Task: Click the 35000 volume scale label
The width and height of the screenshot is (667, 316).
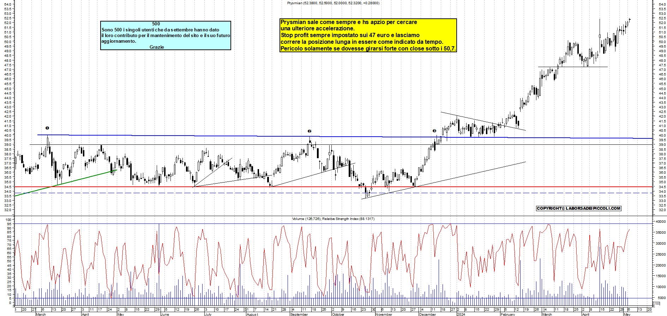Action: click(x=661, y=232)
